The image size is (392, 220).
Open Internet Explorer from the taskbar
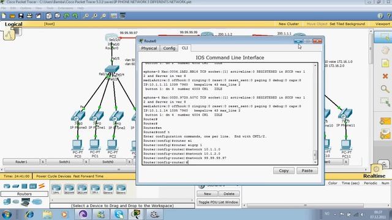pyautogui.click(x=29, y=215)
